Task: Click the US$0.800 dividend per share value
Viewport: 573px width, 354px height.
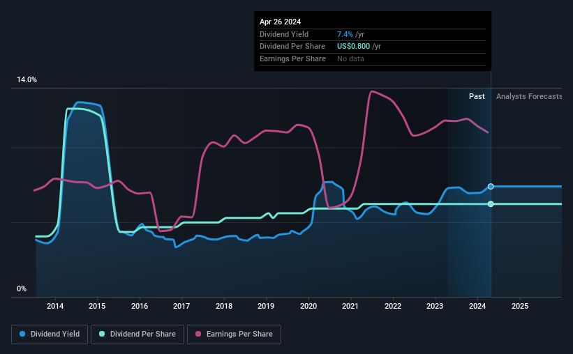Action: coord(353,47)
